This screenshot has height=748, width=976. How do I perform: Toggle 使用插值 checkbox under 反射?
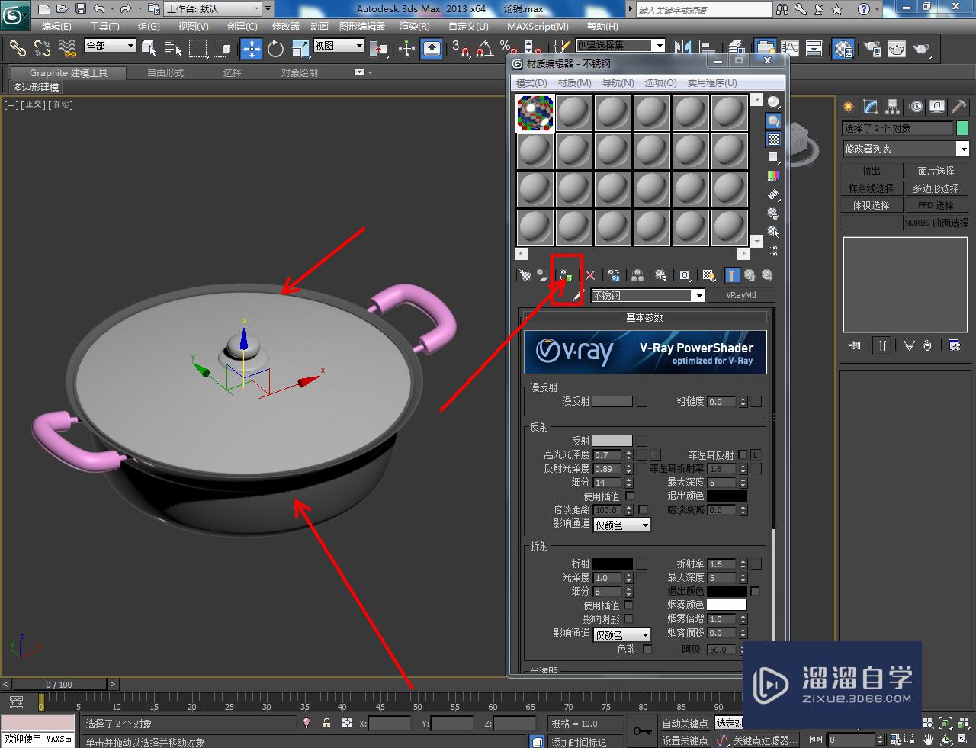[630, 496]
